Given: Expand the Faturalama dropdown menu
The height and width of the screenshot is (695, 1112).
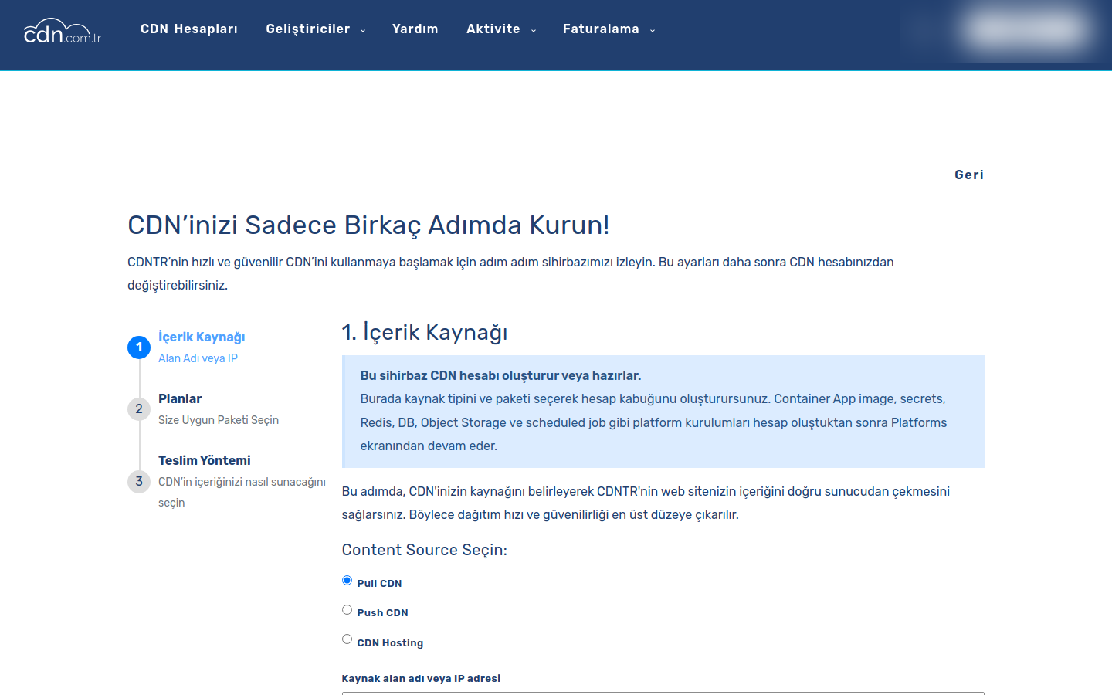Looking at the screenshot, I should [x=609, y=29].
